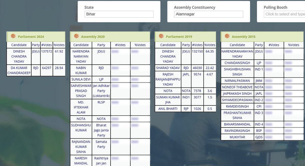305x166 pixels.
Task: Select NARESH MANDAL candidate cell
Action: (81, 161)
